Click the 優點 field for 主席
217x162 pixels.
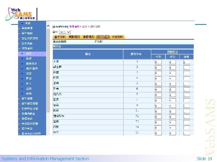(x=187, y=62)
